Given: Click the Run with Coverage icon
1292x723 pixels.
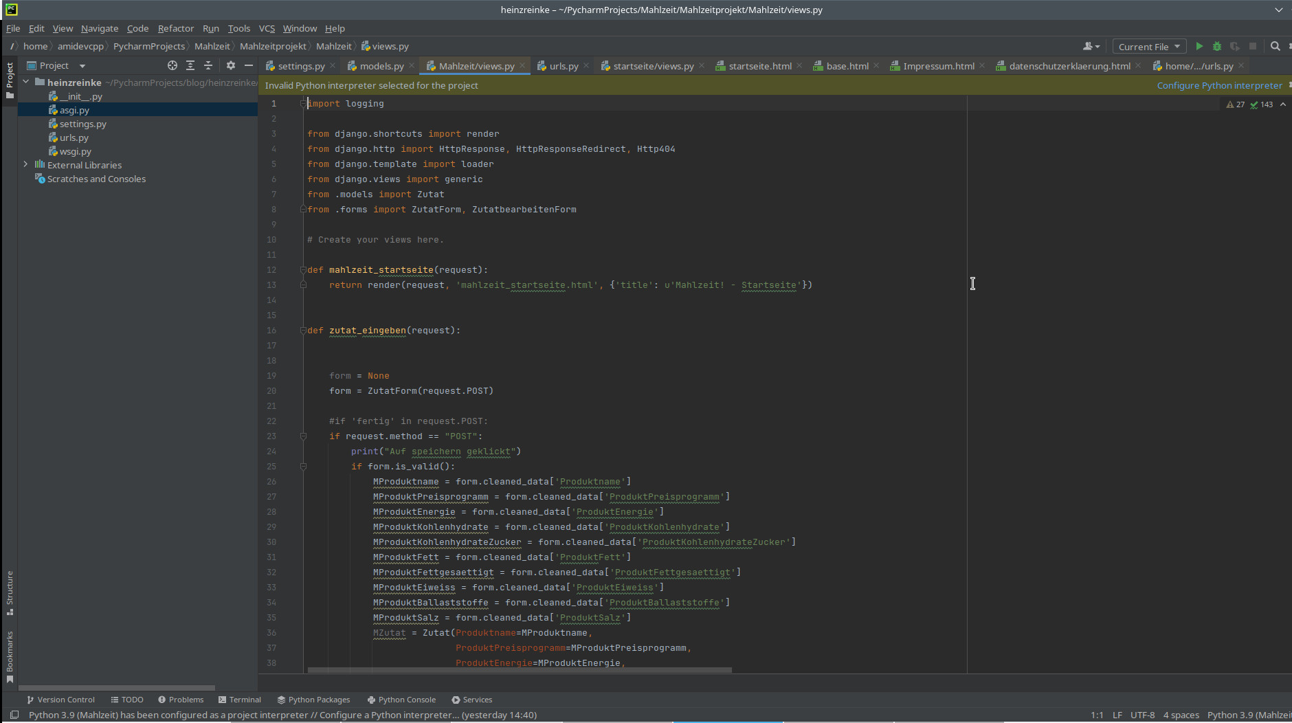Looking at the screenshot, I should [1235, 46].
